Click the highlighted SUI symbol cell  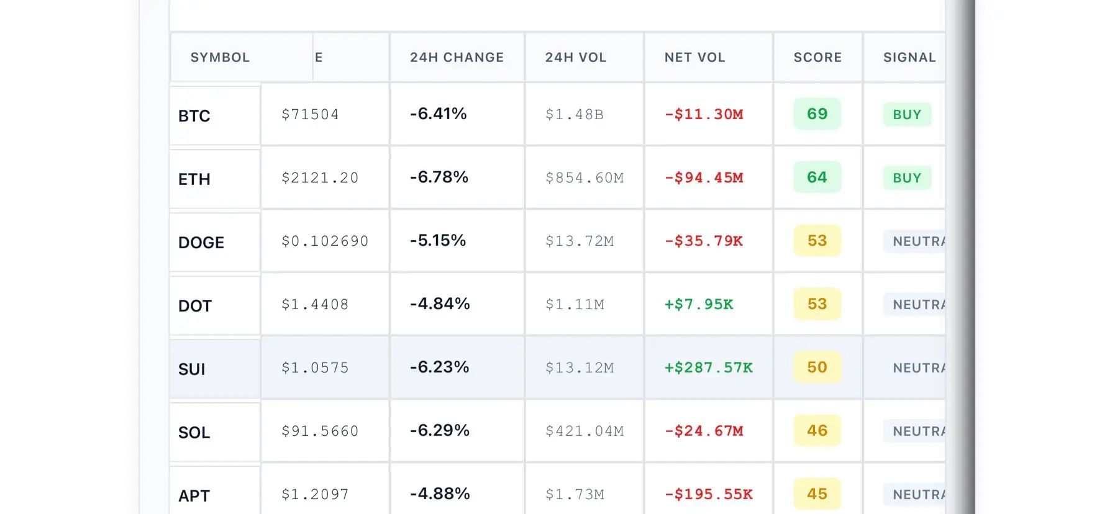click(x=192, y=369)
